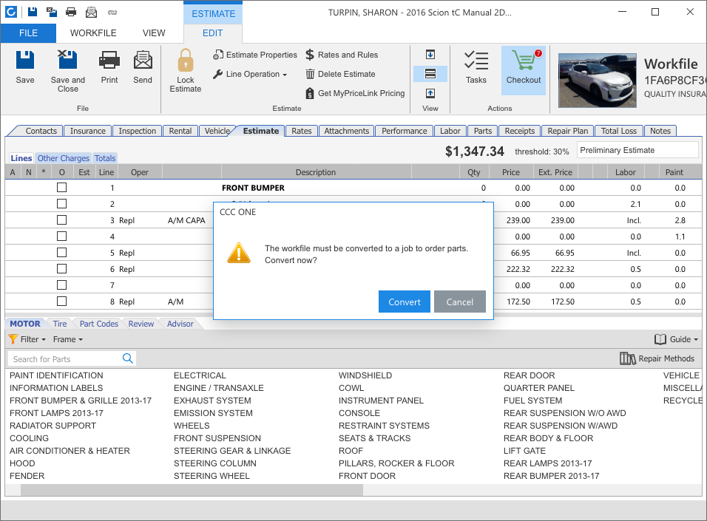Screen dimensions: 707x521
Task: Click quick access print icon in title bar
Action: click(71, 12)
